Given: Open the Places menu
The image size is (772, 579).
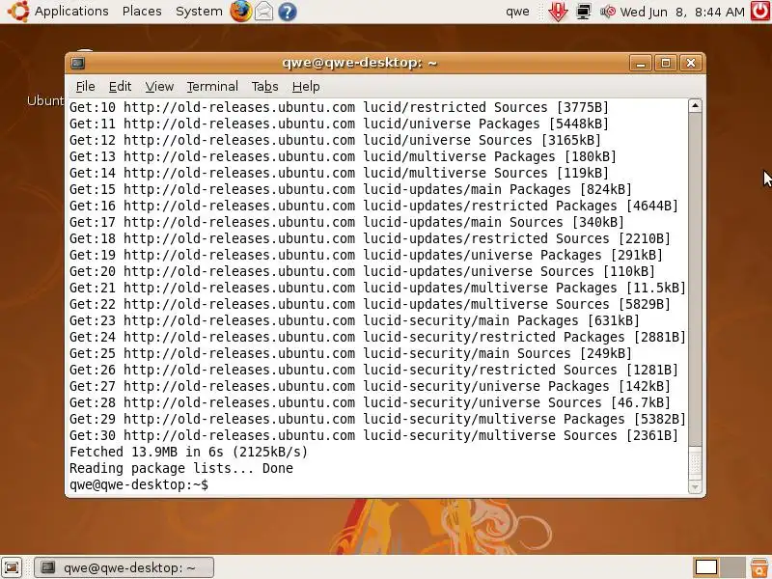Looking at the screenshot, I should [142, 11].
